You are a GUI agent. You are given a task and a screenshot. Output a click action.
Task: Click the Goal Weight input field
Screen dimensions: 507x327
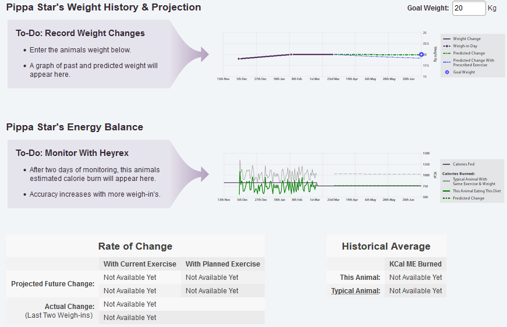click(x=468, y=8)
